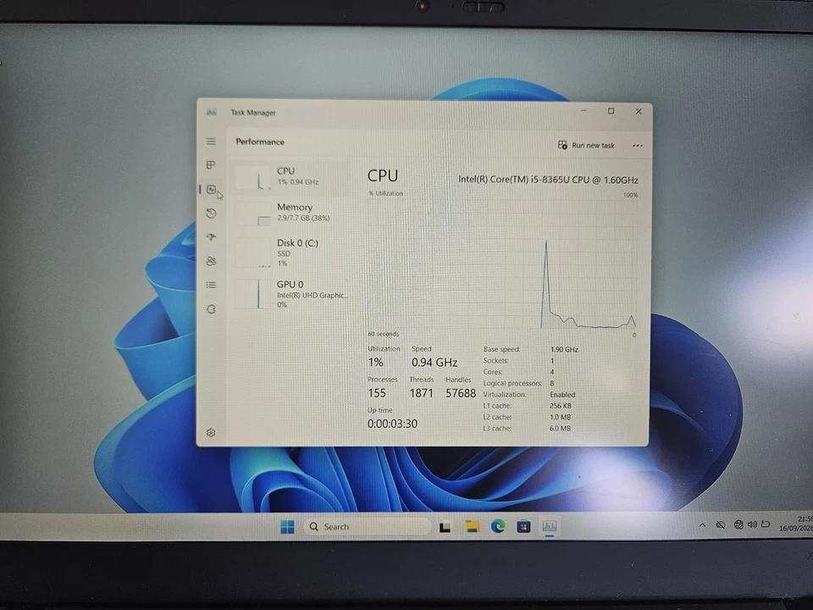Click the Virtualization Enabled value
Screen dimensions: 813x610
(562, 395)
